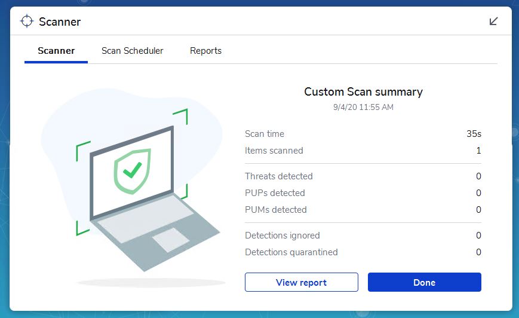Click the PUPs detected value 0
Viewport: 519px width, 318px height.
point(478,193)
